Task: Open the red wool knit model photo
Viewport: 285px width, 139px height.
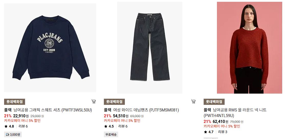Action: [249, 48]
